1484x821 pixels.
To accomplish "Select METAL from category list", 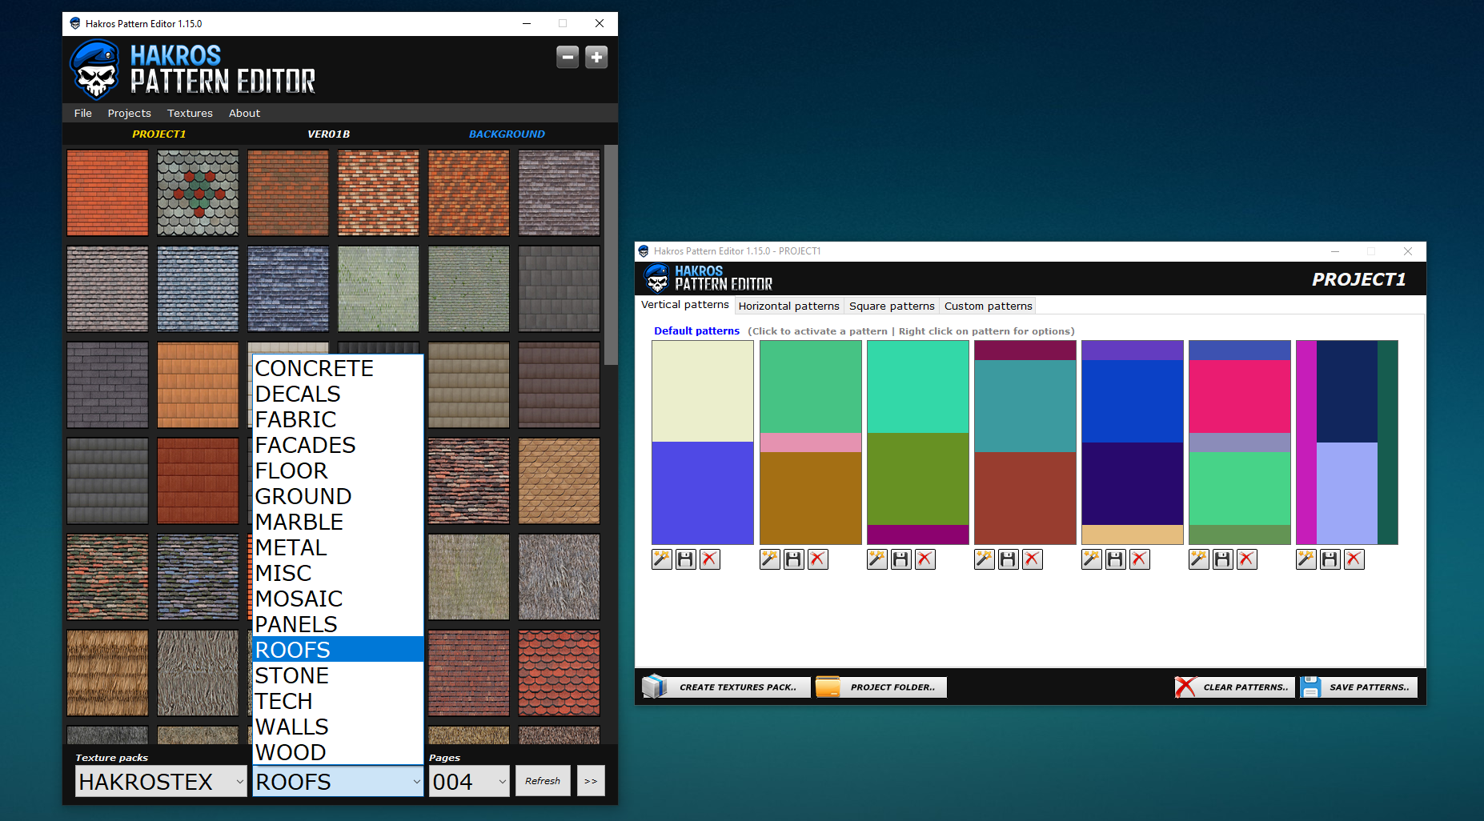I will click(338, 547).
